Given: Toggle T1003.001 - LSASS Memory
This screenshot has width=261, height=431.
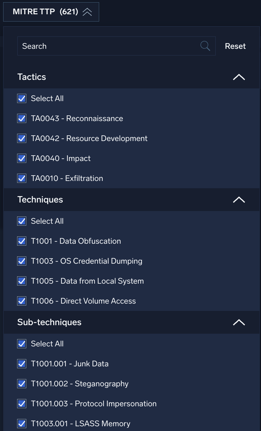Looking at the screenshot, I should (22, 424).
